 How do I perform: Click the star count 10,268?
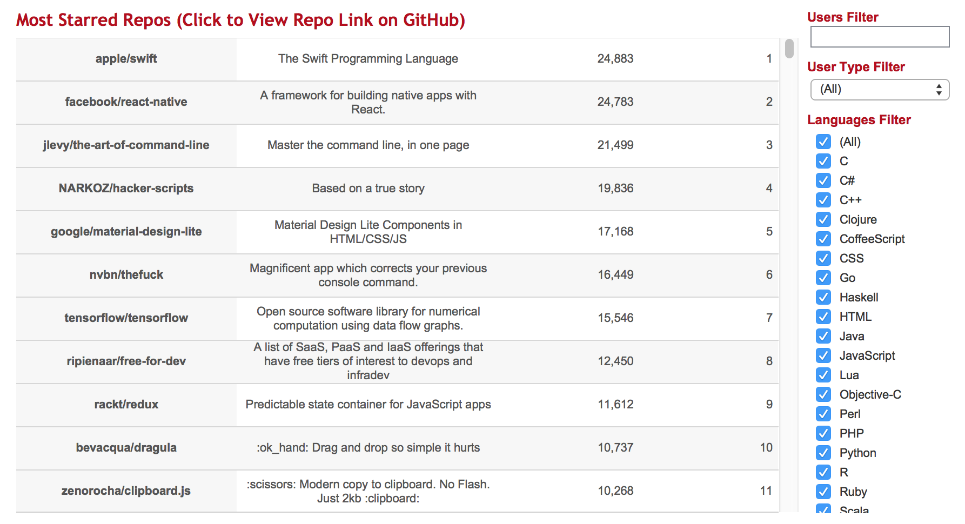[615, 491]
